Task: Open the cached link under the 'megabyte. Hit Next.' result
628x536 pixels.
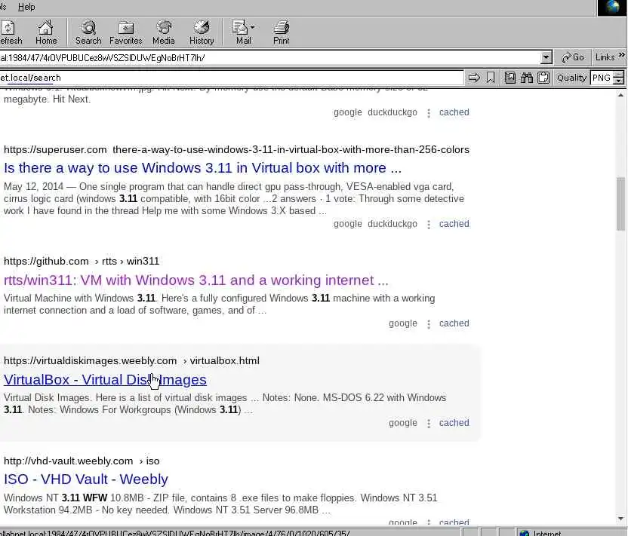Action: tap(454, 112)
